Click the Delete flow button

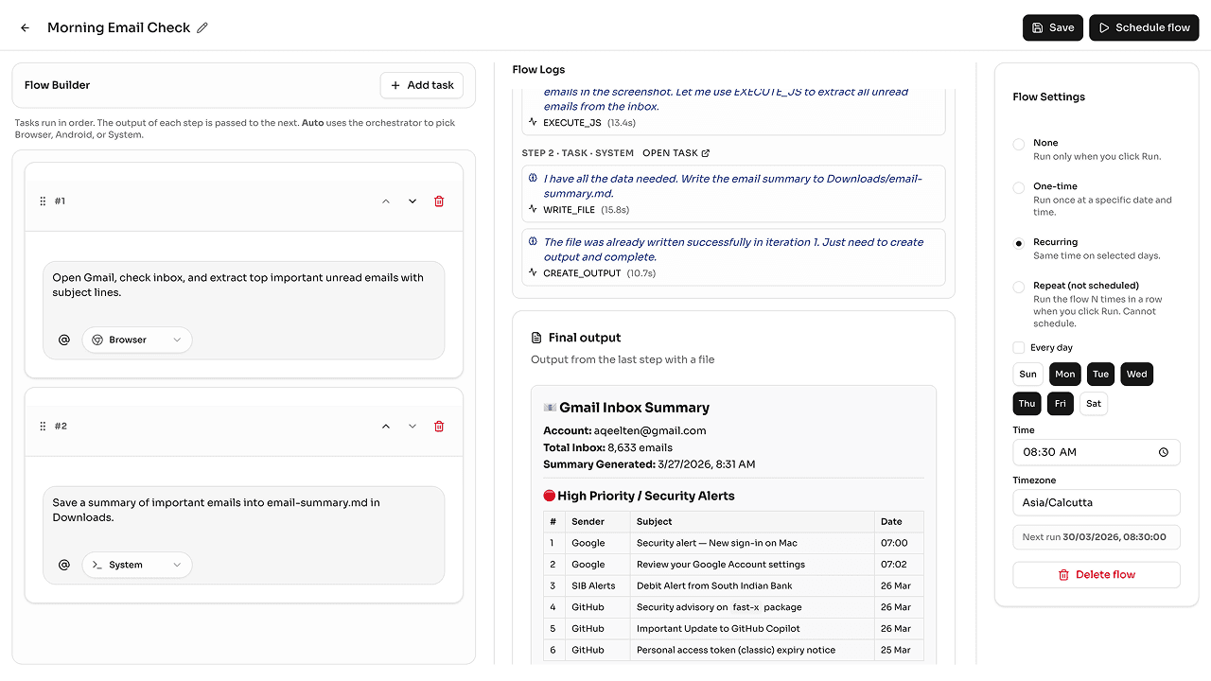pyautogui.click(x=1097, y=575)
